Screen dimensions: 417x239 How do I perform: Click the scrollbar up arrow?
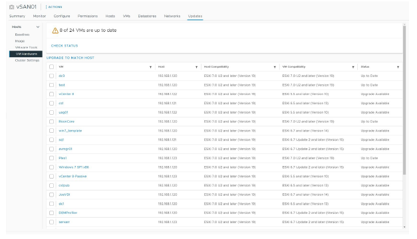point(404,25)
